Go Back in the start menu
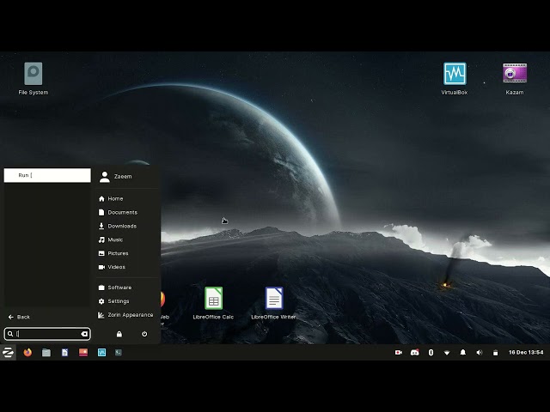This screenshot has width=550, height=412. [x=19, y=317]
